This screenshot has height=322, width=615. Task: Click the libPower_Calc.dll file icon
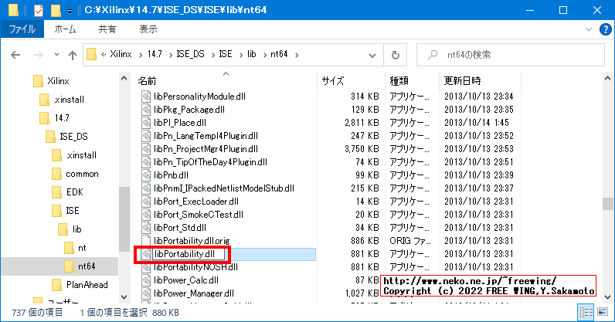point(146,280)
